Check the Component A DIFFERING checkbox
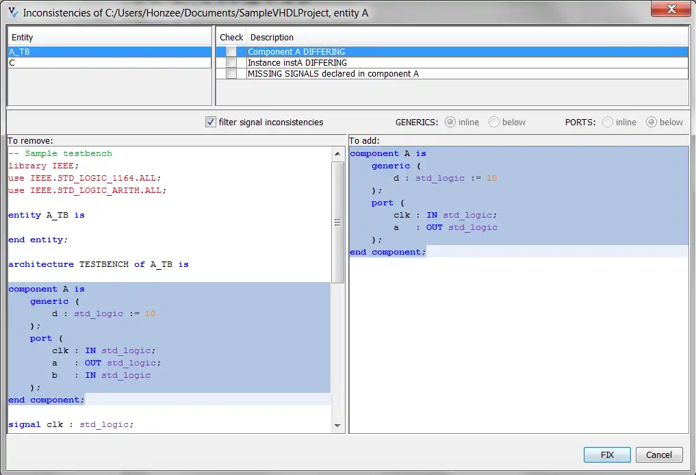Viewport: 696px width, 475px height. 231,52
